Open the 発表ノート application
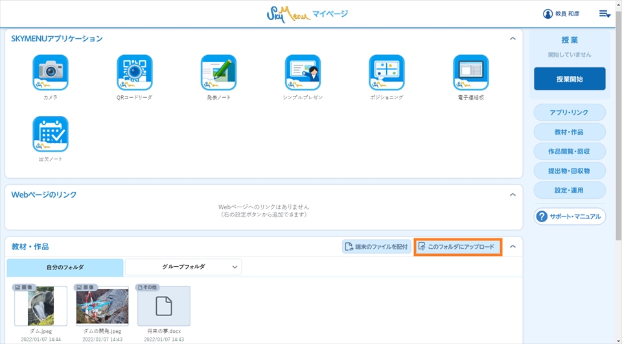Viewport: 622px width, 344px height. click(x=218, y=73)
